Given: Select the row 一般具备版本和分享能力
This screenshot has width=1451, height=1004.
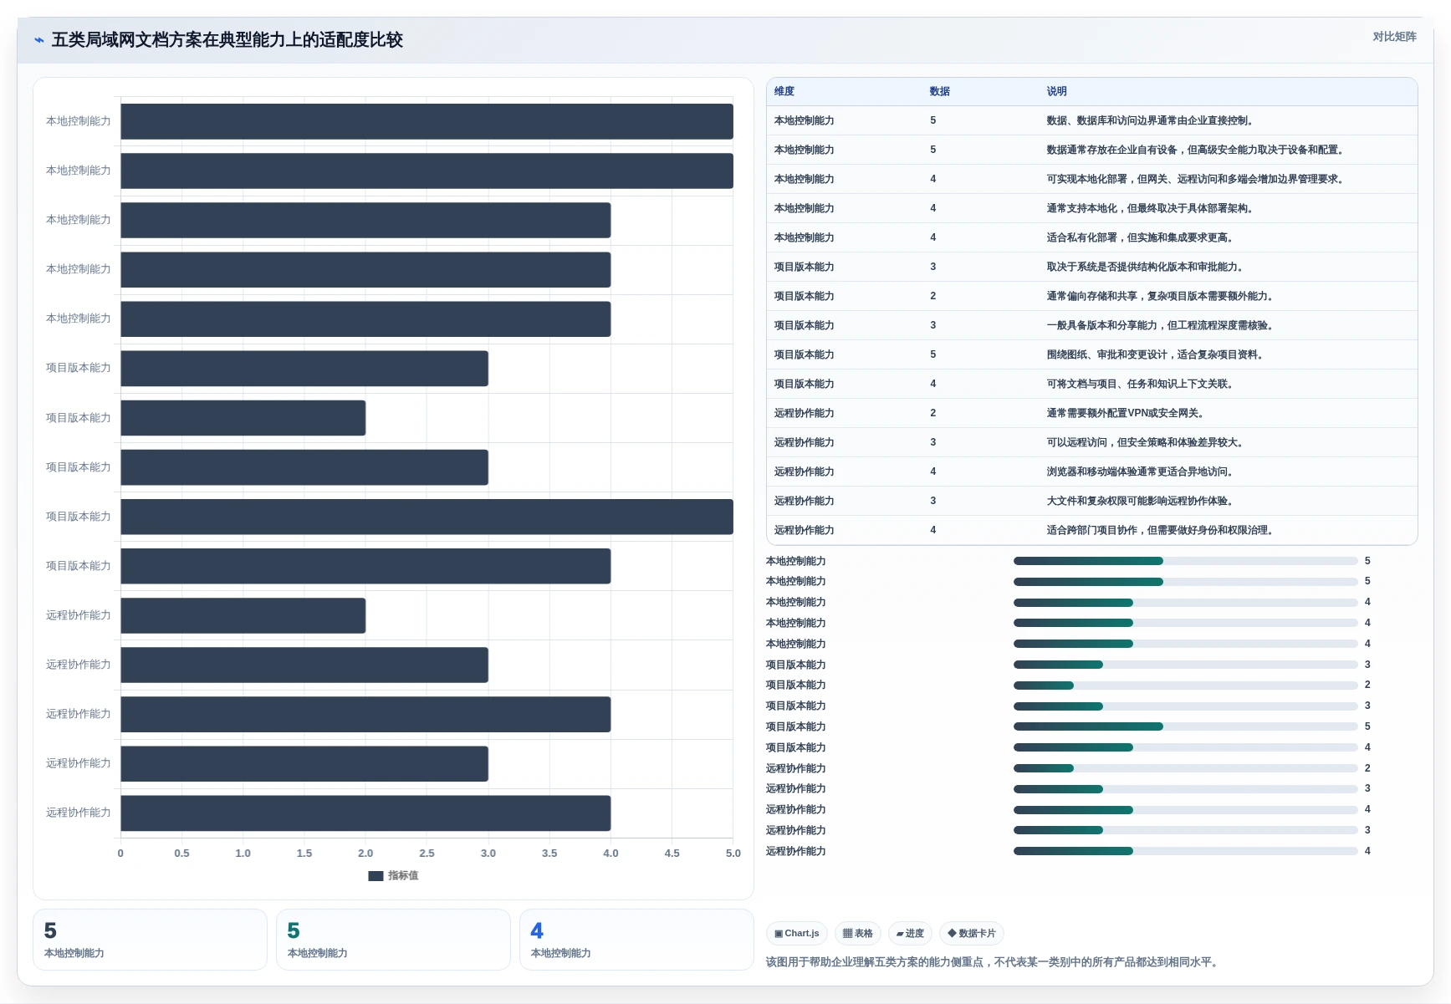Looking at the screenshot, I should click(1091, 325).
